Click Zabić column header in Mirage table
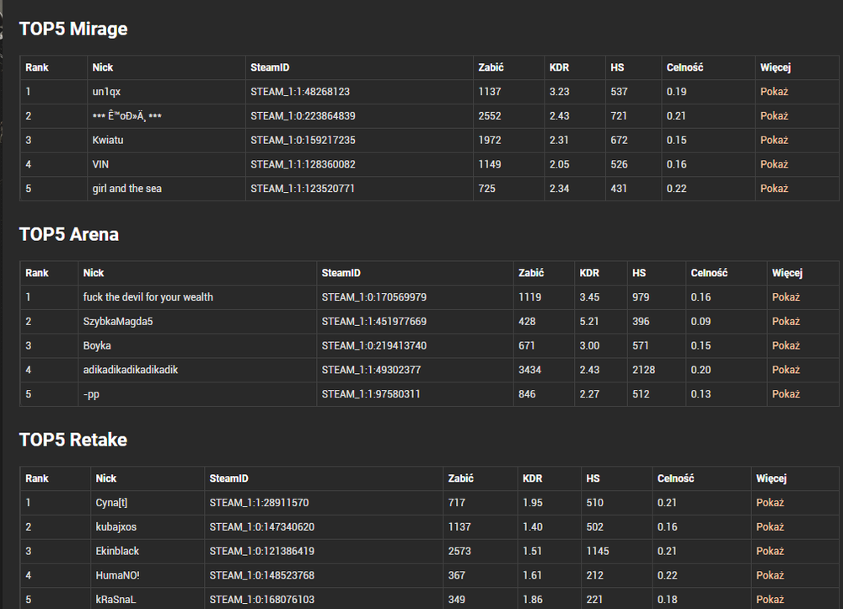The height and width of the screenshot is (609, 843). [x=491, y=67]
